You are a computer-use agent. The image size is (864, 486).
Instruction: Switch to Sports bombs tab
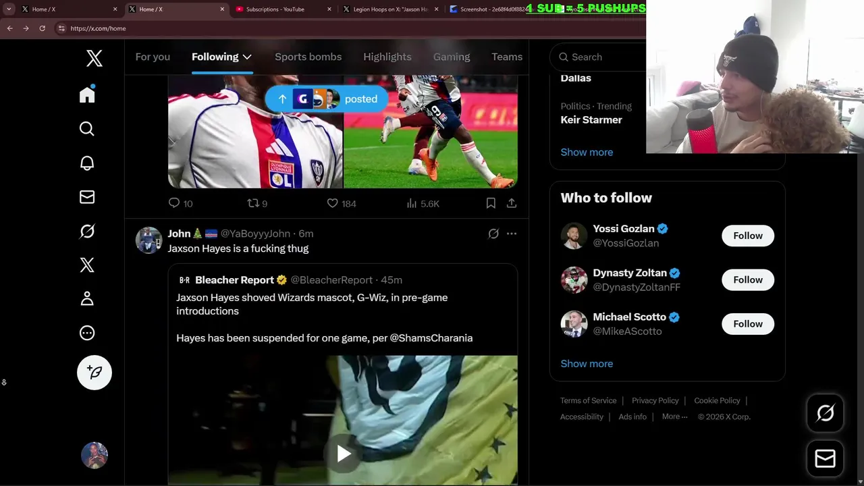308,57
